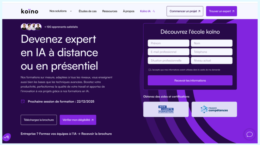This screenshot has height=145, width=260.
Task: Click the Mon Compte Formation logo card
Action: click(x=166, y=109)
